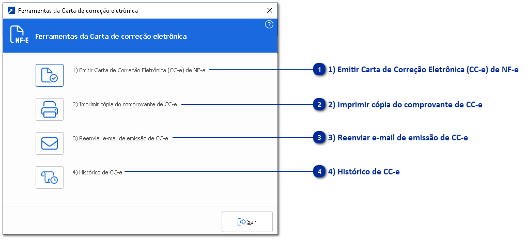
Task: Click the blue header title text
Action: pos(111,37)
